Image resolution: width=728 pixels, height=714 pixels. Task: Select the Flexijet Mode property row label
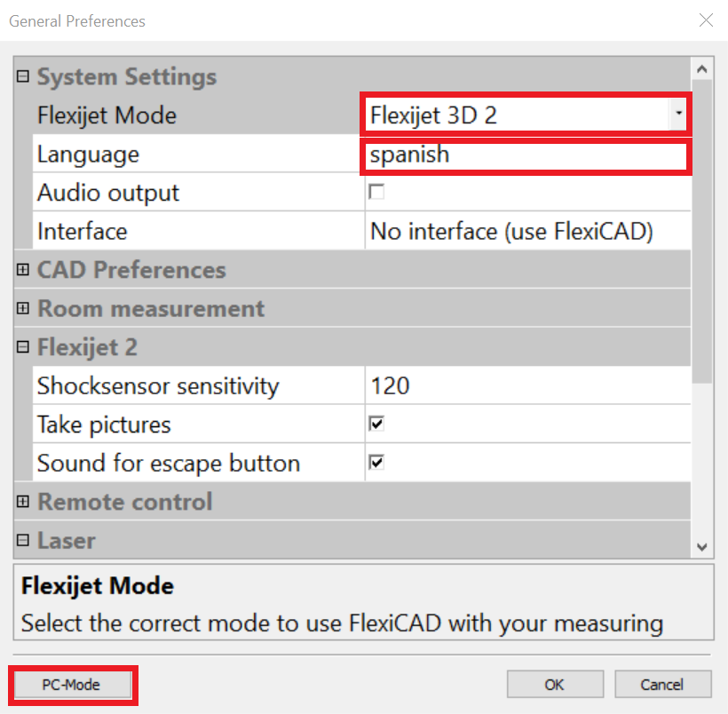point(107,115)
